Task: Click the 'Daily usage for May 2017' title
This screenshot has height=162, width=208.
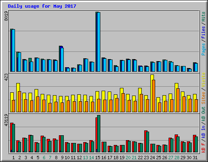Action: 42,6
